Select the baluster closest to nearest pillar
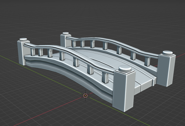 point(105,78)
